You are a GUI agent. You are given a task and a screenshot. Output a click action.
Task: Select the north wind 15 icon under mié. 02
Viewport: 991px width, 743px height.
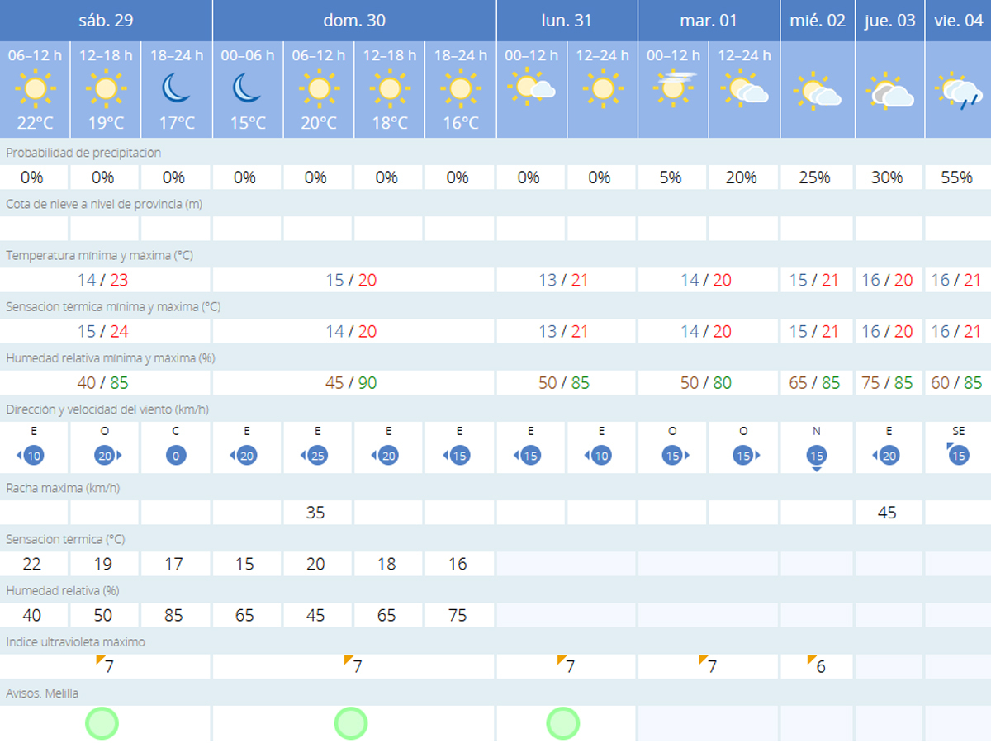click(x=817, y=457)
